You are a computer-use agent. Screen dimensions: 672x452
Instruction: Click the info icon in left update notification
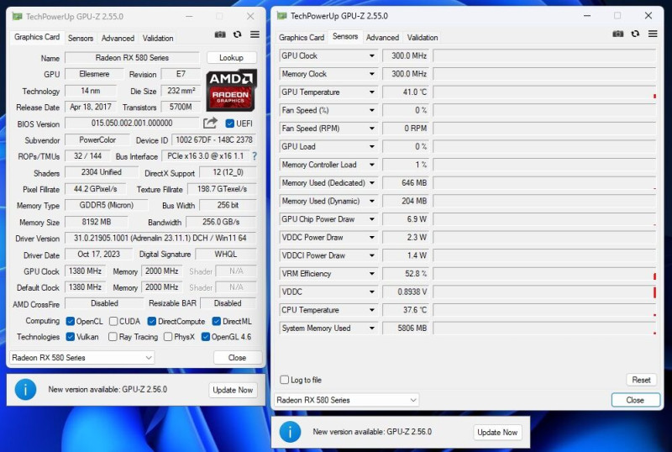coord(25,389)
